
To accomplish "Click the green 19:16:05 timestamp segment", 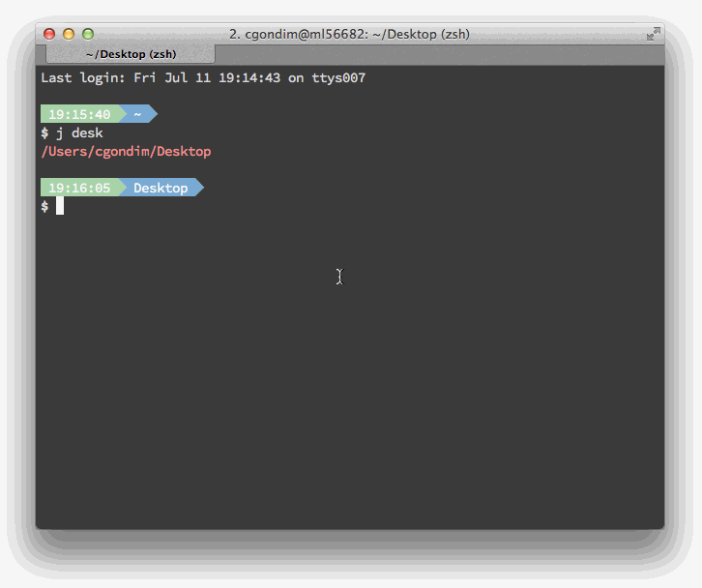I will coord(79,188).
